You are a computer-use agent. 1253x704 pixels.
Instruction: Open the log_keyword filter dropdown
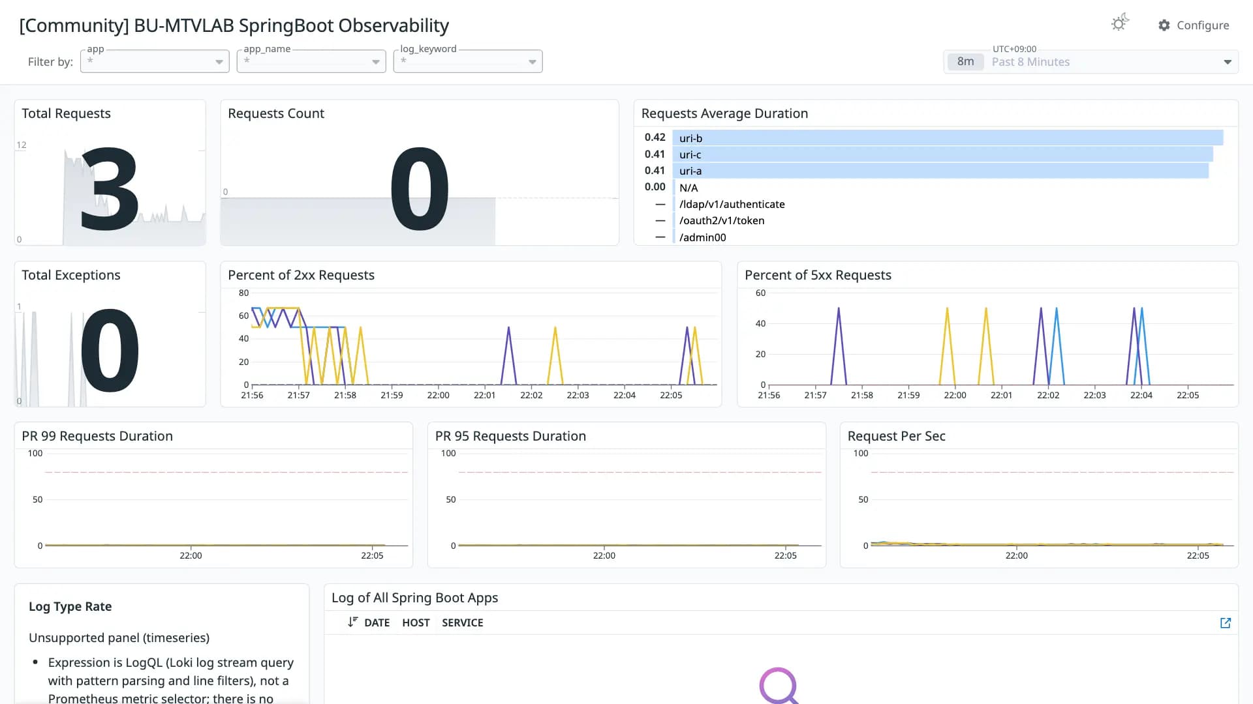(x=468, y=61)
